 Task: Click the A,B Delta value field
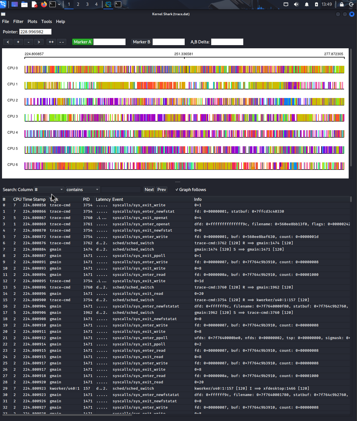pyautogui.click(x=227, y=42)
